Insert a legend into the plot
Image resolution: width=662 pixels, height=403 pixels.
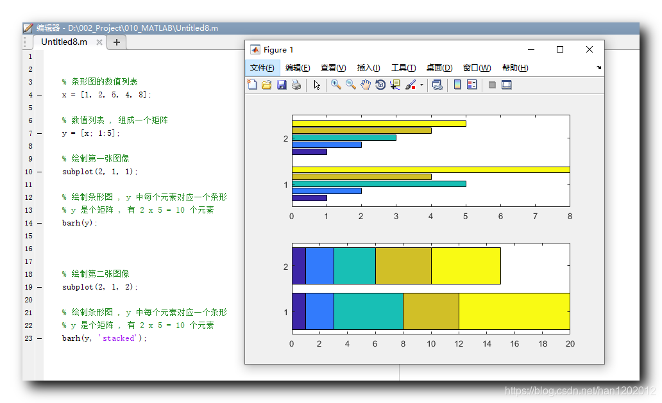click(x=470, y=84)
